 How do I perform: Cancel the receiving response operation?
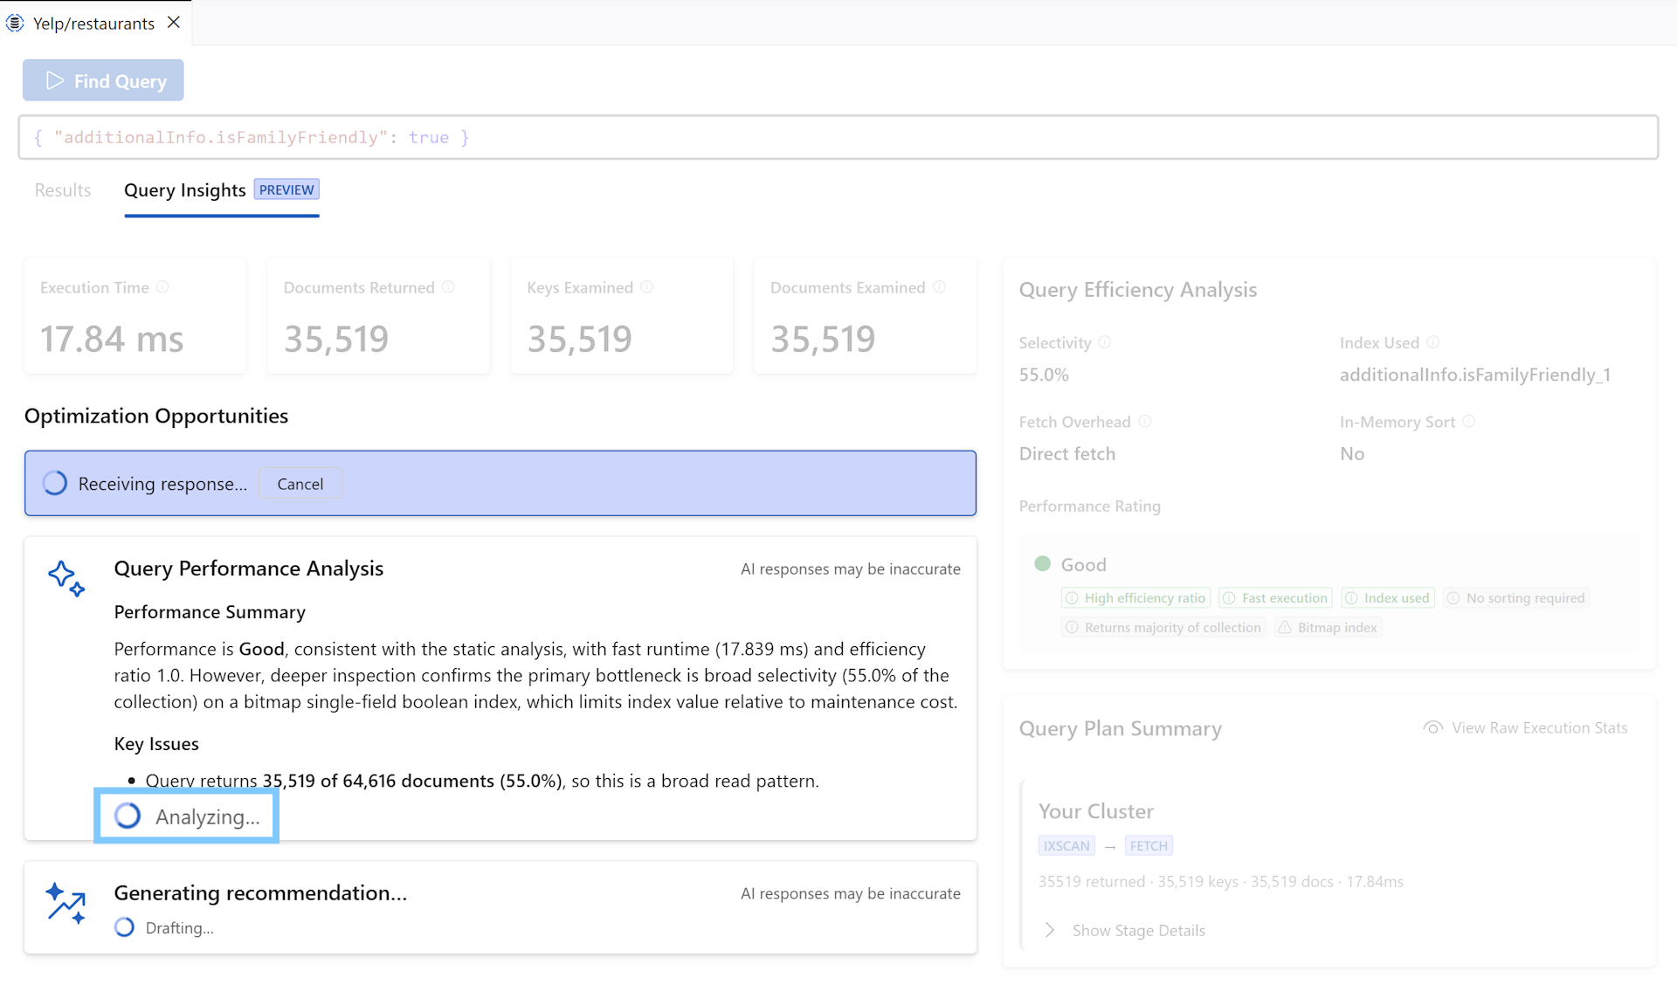pos(300,484)
